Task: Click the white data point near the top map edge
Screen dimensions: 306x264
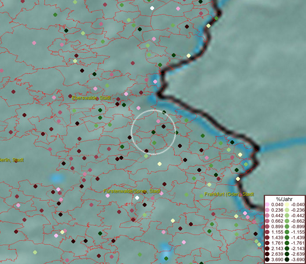Action: pyautogui.click(x=152, y=8)
